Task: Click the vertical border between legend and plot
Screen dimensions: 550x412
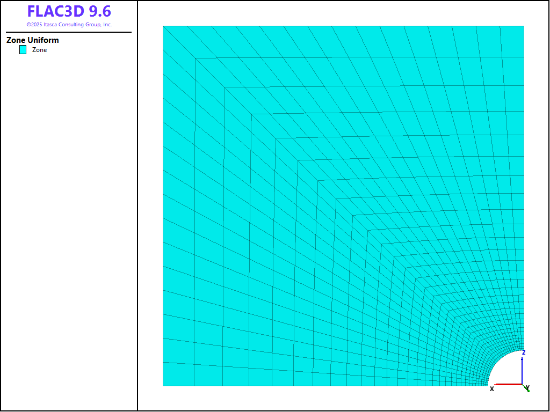Action: [137, 215]
